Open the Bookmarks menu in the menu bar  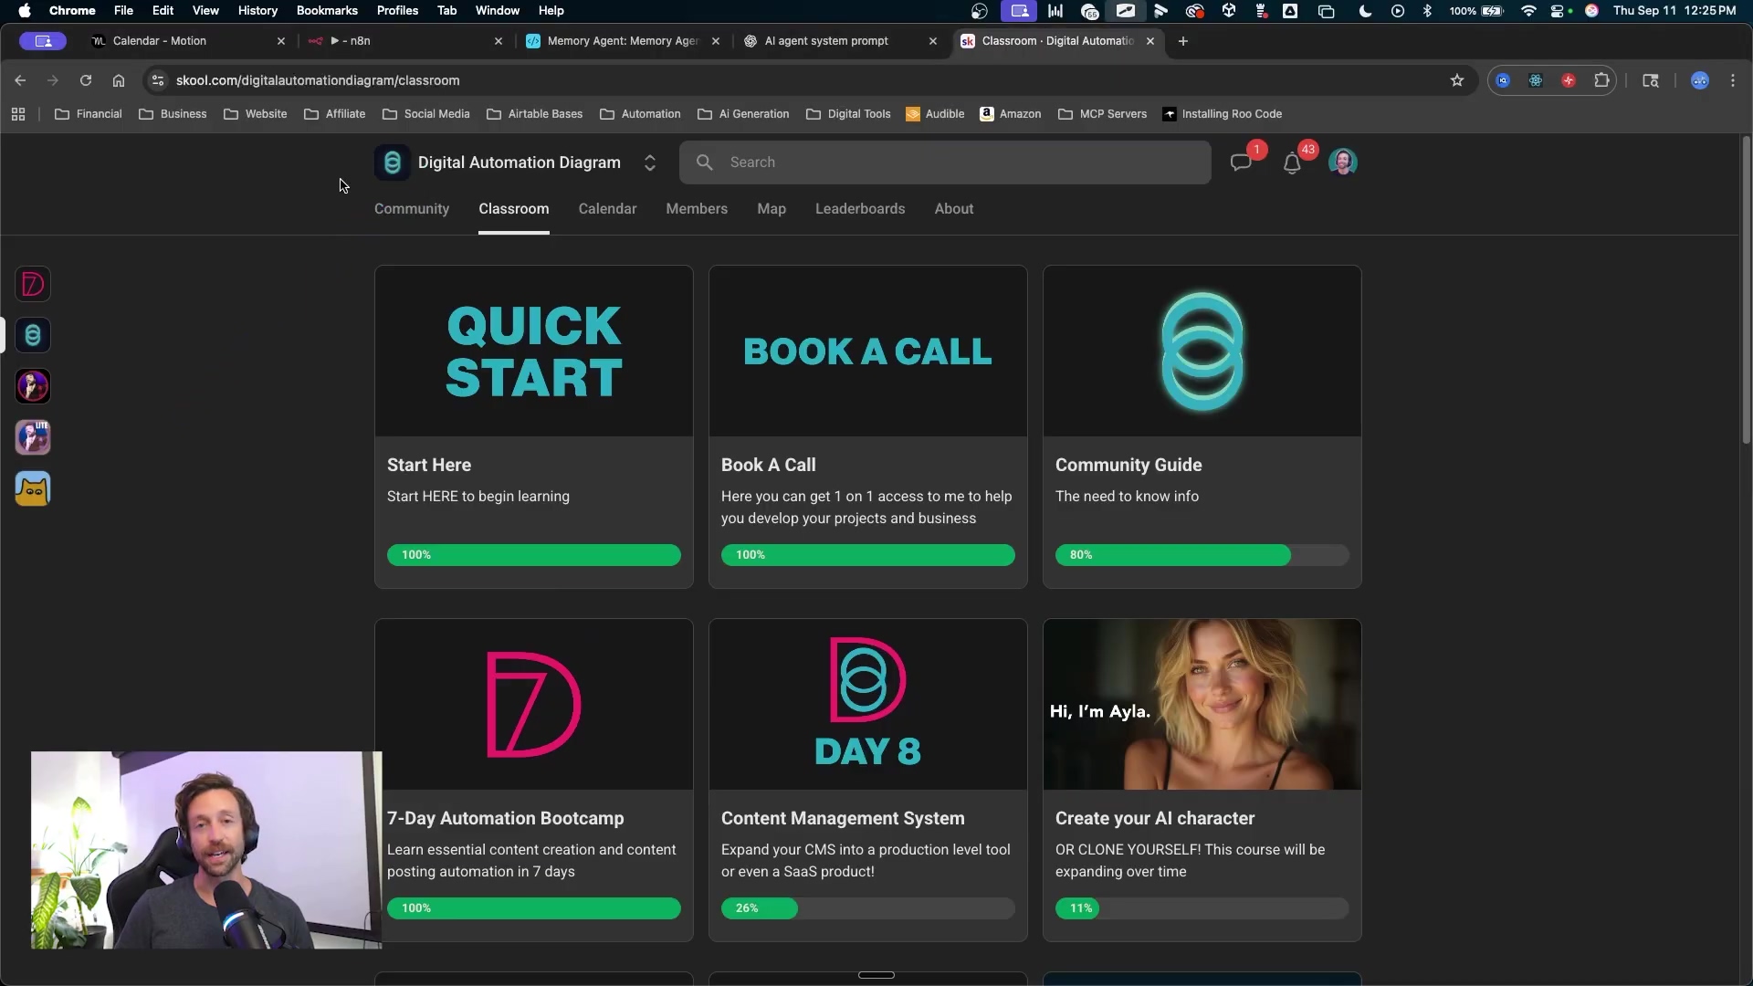(327, 11)
